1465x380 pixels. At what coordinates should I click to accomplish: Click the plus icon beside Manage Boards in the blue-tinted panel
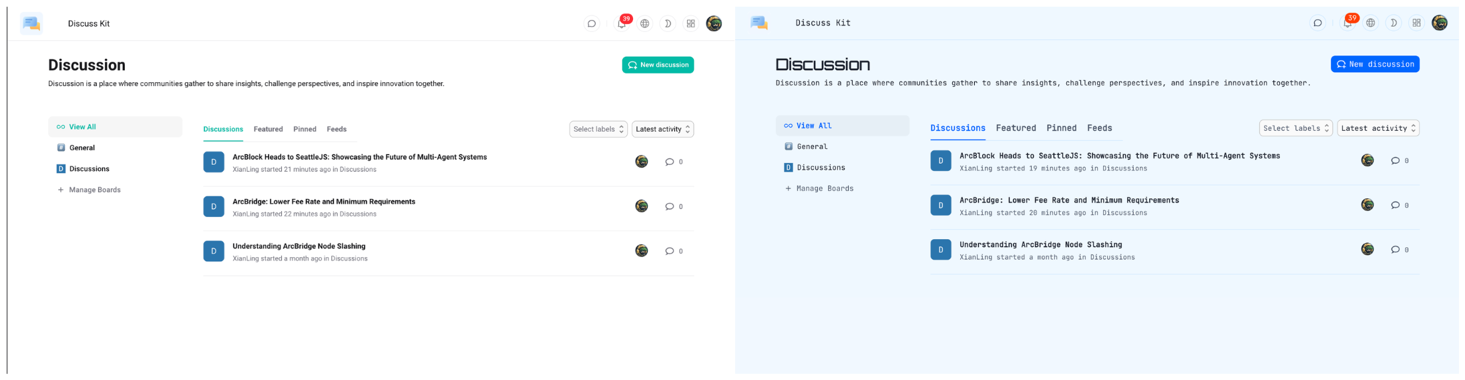point(788,189)
